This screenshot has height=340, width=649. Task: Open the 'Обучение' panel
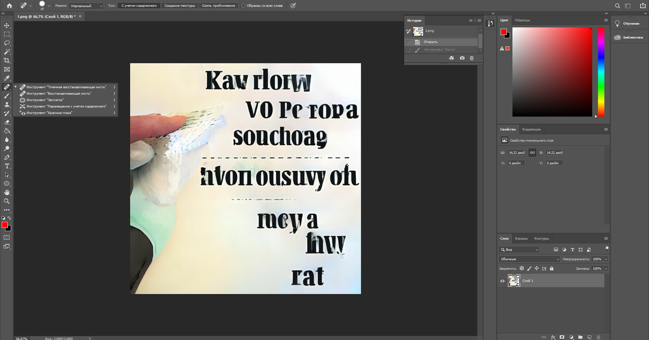pos(630,23)
